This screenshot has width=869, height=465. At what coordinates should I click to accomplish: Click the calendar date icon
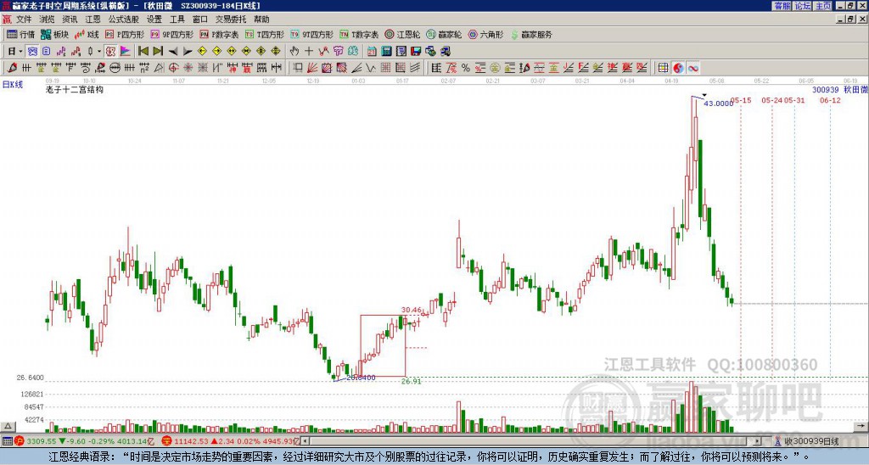tap(372, 52)
